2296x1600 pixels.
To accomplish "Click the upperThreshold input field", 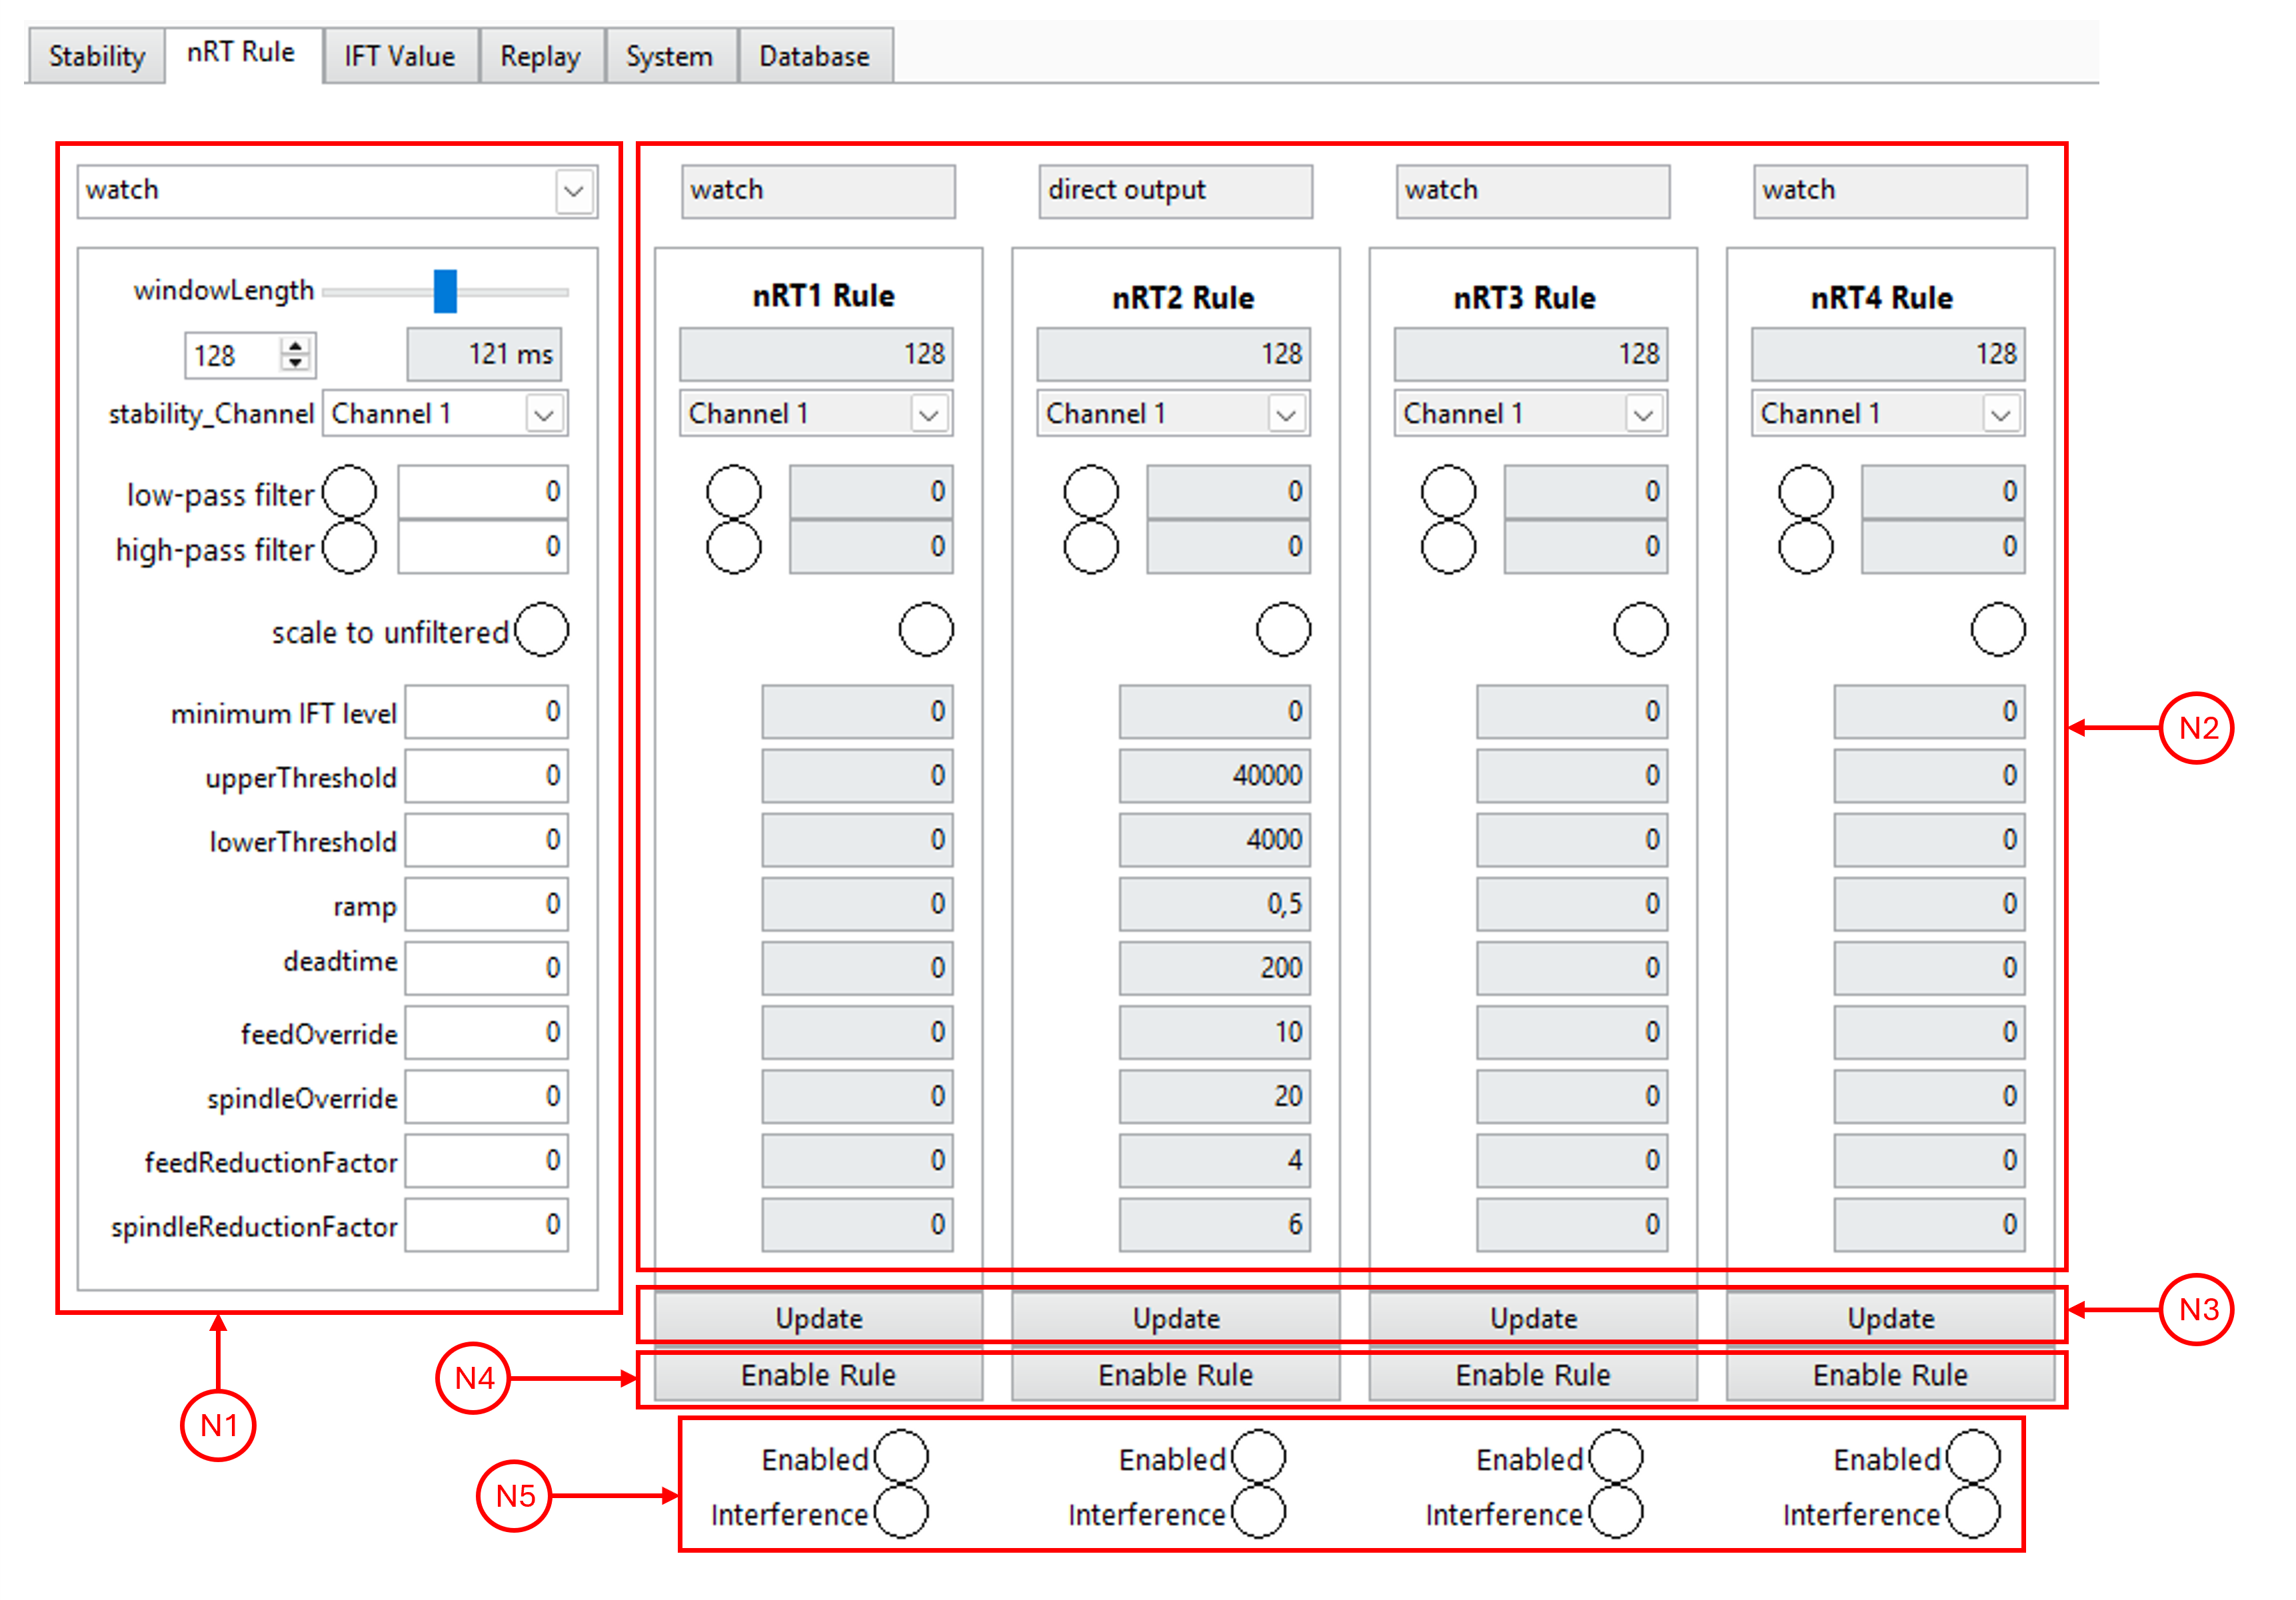I will (486, 775).
